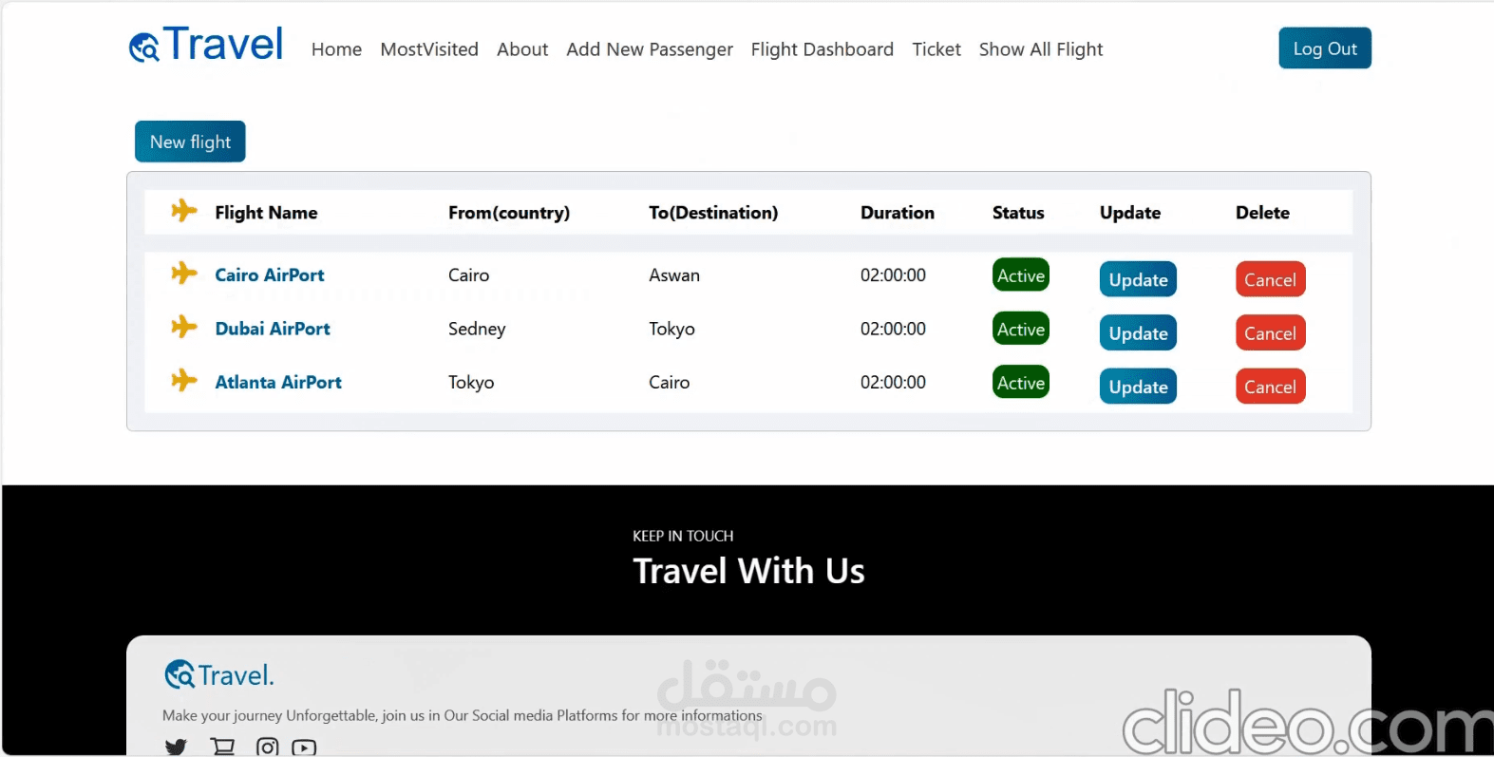Screen dimensions: 1494x757
Task: Click the shopping cart icon in footer
Action: [x=223, y=747]
